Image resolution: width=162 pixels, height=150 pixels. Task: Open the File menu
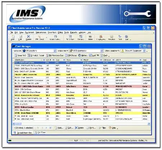[12, 32]
